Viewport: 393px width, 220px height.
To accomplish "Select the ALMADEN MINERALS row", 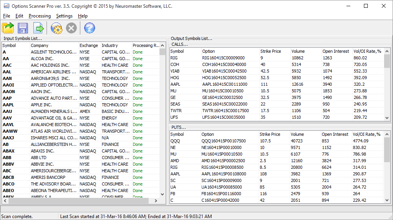I will pyautogui.click(x=80, y=111).
